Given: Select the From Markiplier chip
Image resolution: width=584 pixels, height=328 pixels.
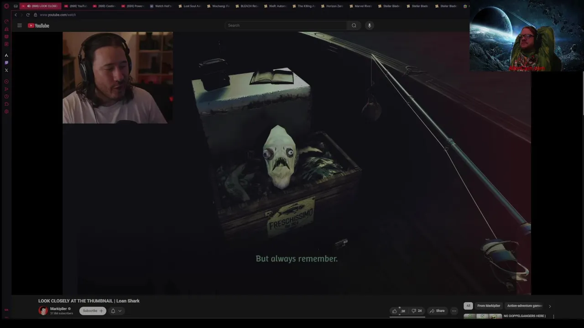Looking at the screenshot, I should pyautogui.click(x=489, y=306).
